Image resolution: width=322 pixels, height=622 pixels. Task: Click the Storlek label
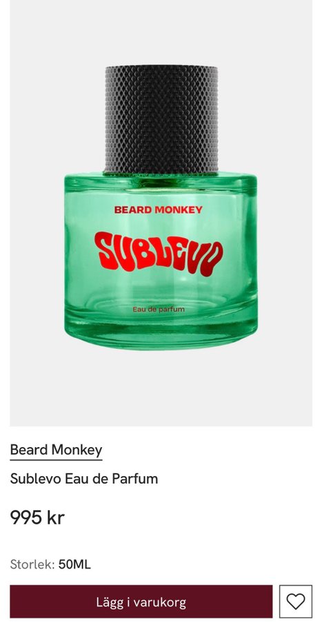click(x=32, y=564)
